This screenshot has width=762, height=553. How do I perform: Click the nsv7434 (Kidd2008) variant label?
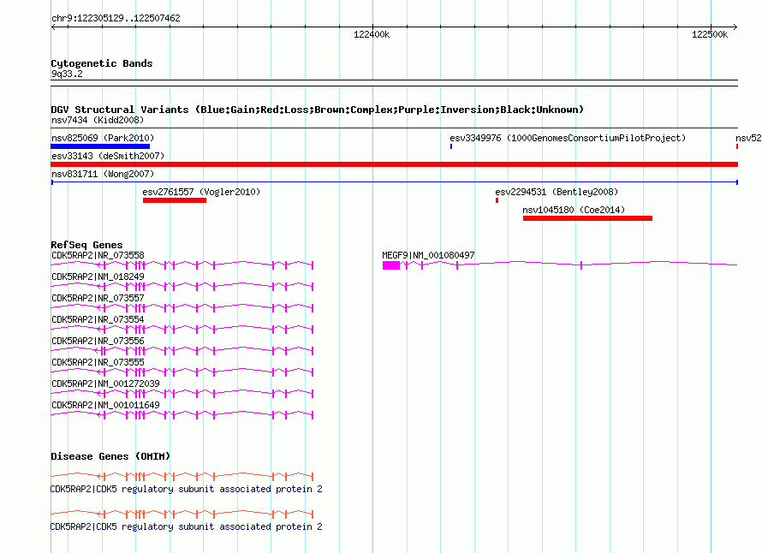click(98, 120)
